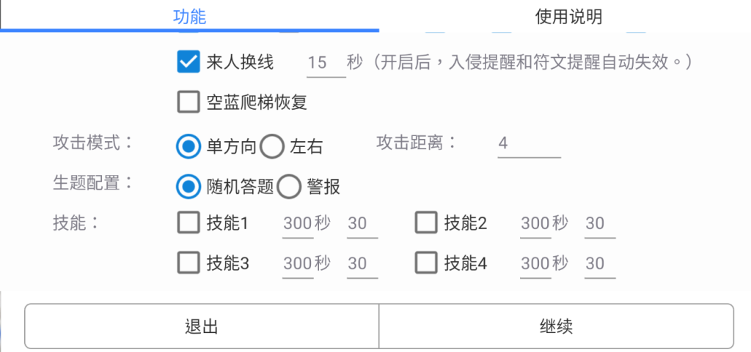Click the 继续 button
The image size is (751, 352).
click(556, 326)
